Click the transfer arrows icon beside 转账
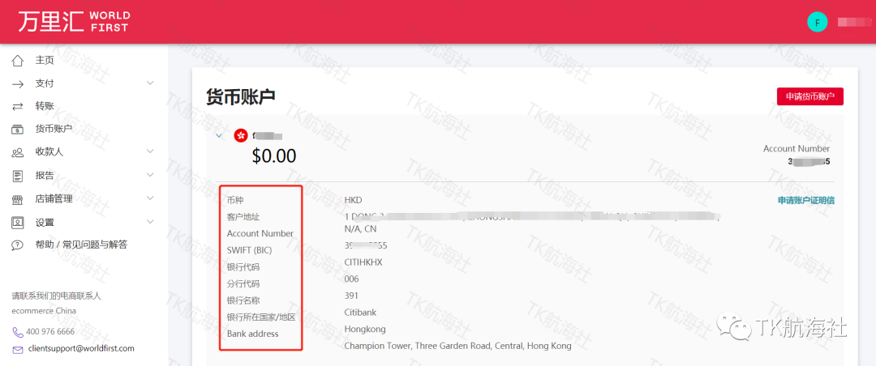Viewport: 876px width, 366px height. click(x=18, y=106)
